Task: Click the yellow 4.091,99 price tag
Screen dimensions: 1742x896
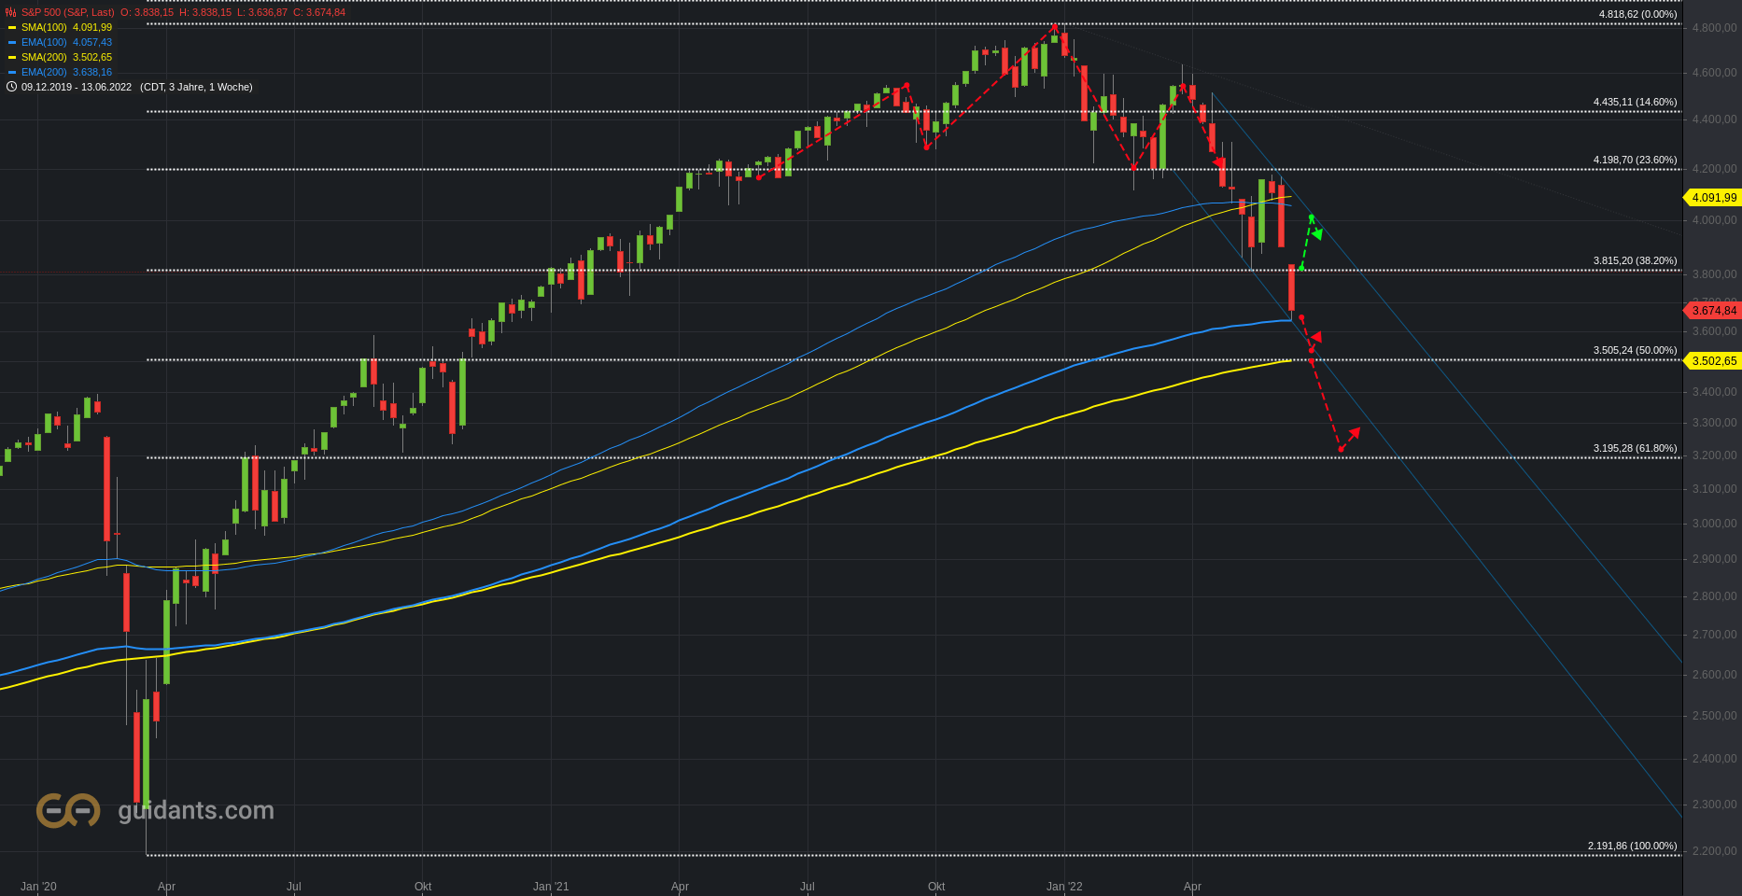Action: (x=1713, y=198)
